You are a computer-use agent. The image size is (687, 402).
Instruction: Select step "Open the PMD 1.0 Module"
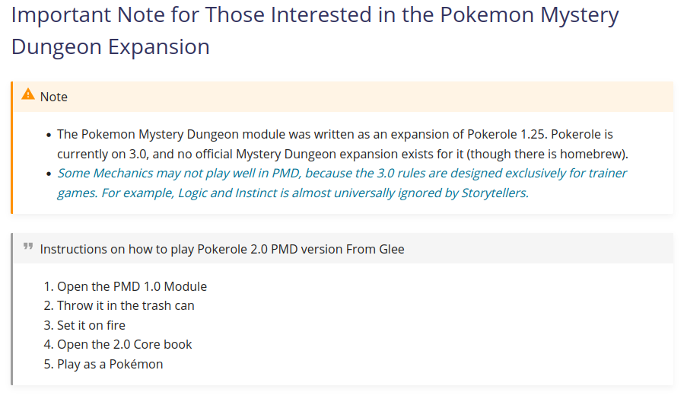coord(132,286)
